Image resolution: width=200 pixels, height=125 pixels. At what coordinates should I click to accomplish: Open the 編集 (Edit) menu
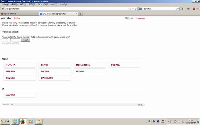14,4
